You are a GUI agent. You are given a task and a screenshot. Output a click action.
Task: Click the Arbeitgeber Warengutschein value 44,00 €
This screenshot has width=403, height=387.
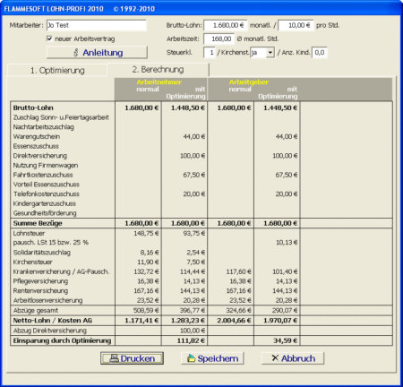coord(287,136)
